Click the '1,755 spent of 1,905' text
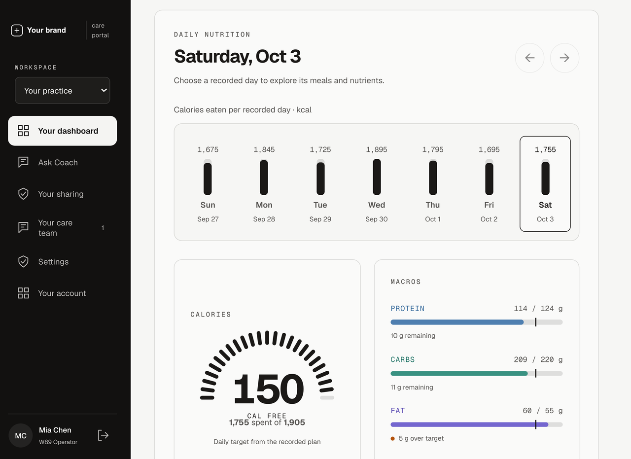This screenshot has width=631, height=459. pos(267,423)
